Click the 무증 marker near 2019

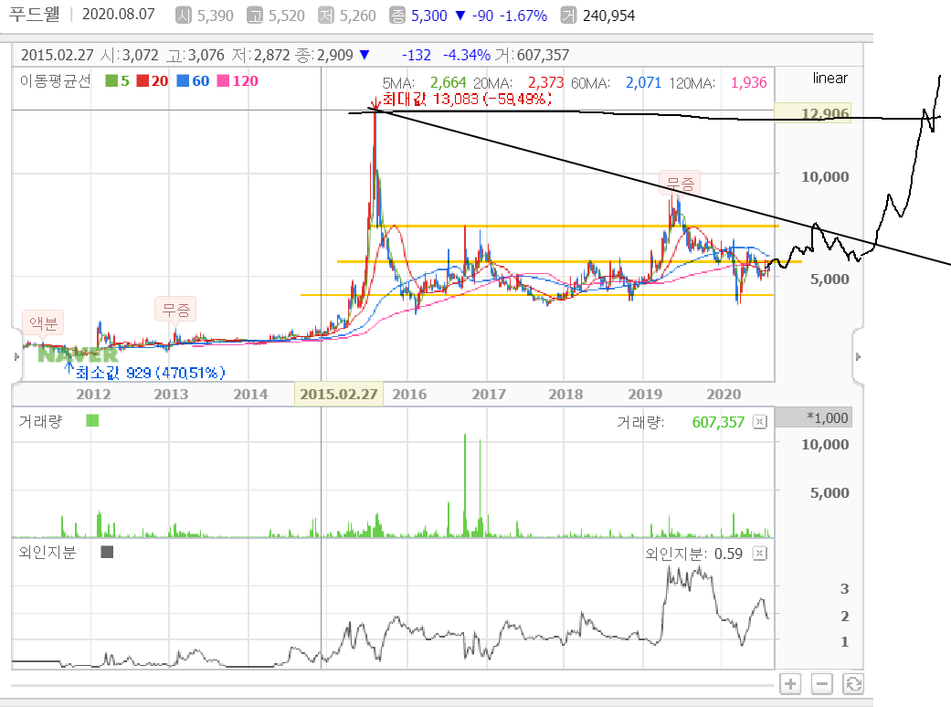[x=680, y=183]
